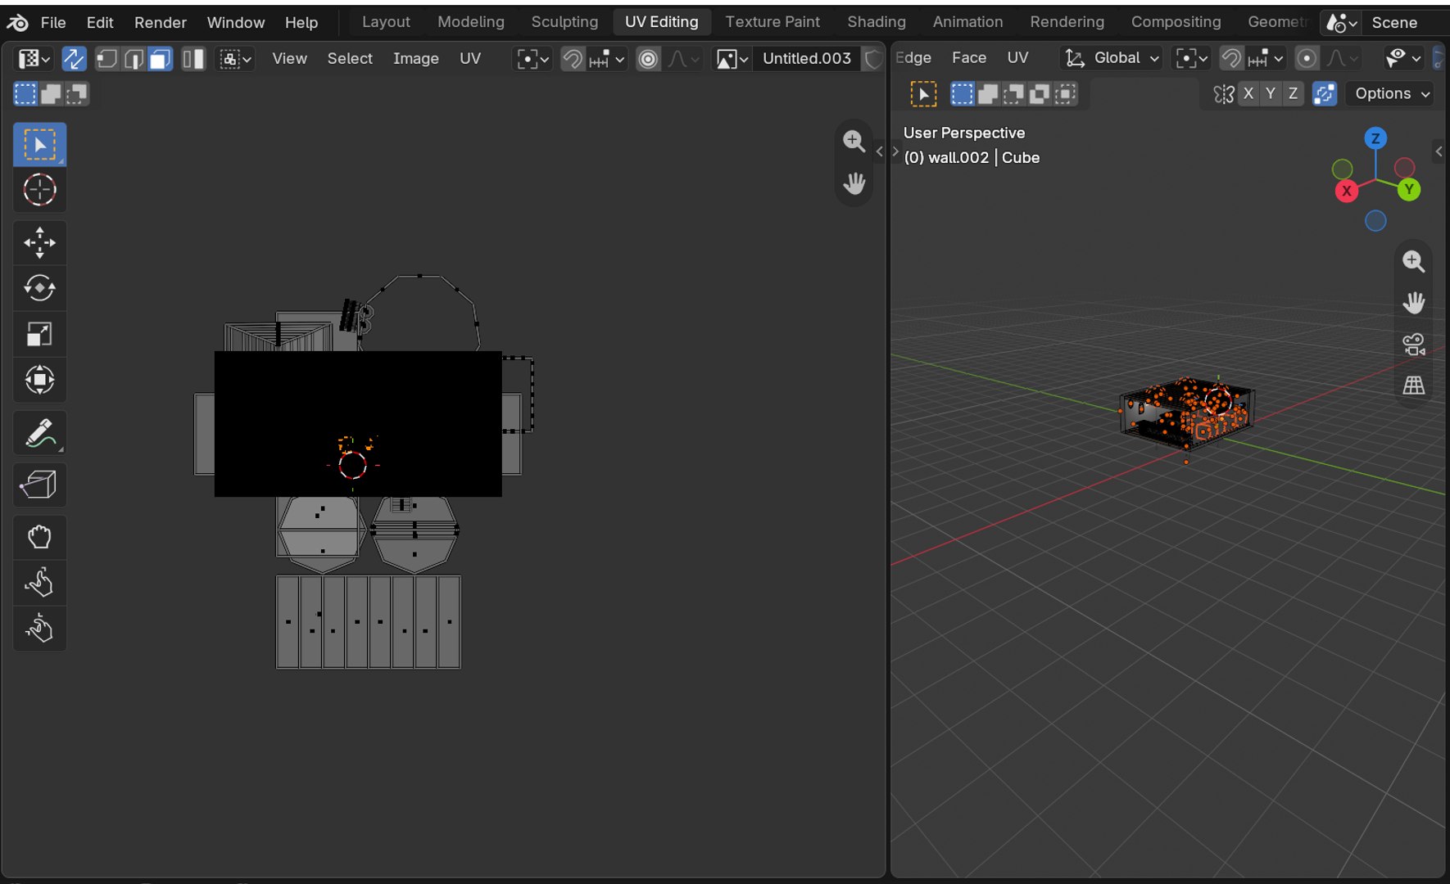Activate the Transform tool in UV editor
This screenshot has width=1450, height=884.
(39, 380)
